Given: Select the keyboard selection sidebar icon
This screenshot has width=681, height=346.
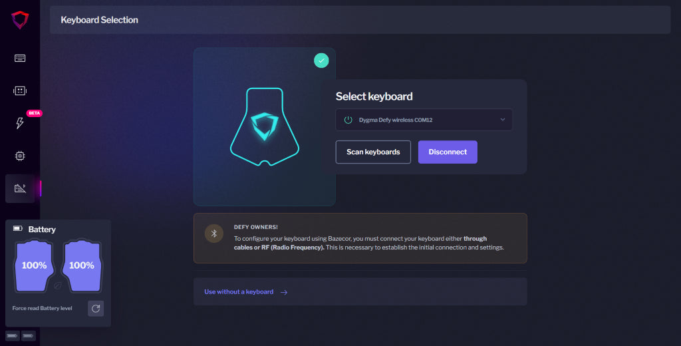Looking at the screenshot, I should (20, 188).
